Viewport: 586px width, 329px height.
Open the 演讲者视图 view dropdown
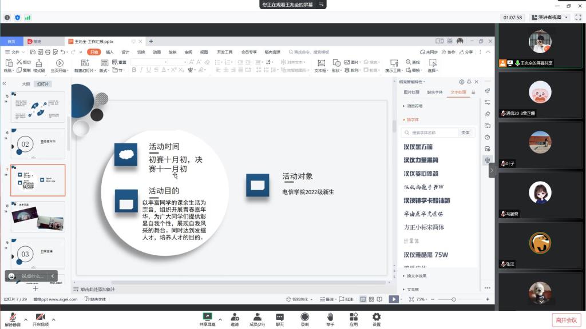pos(549,18)
